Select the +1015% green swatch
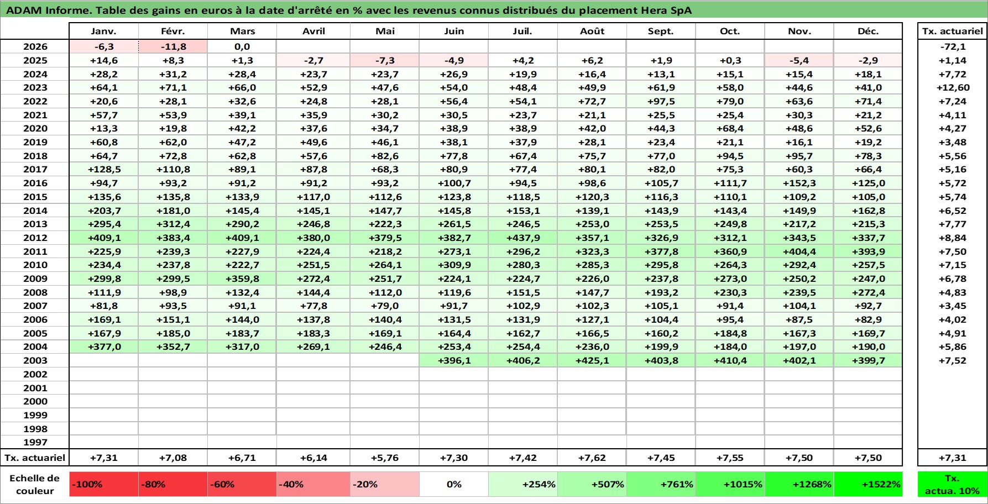 [x=730, y=484]
